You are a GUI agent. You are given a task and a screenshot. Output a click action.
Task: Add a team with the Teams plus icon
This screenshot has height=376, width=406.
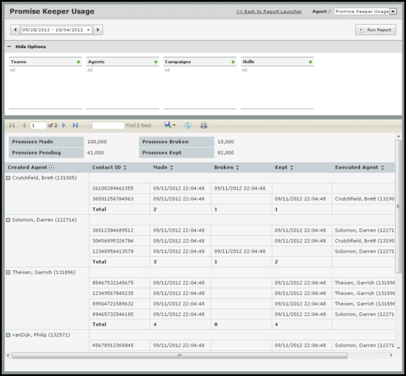78,62
